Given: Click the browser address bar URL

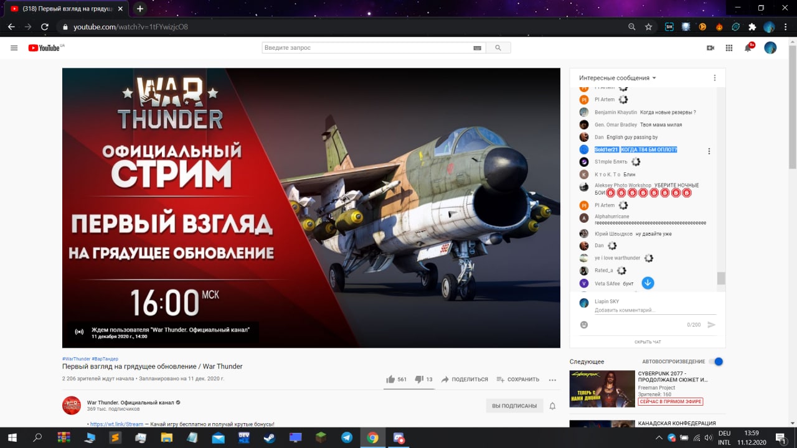Looking at the screenshot, I should click(x=130, y=27).
